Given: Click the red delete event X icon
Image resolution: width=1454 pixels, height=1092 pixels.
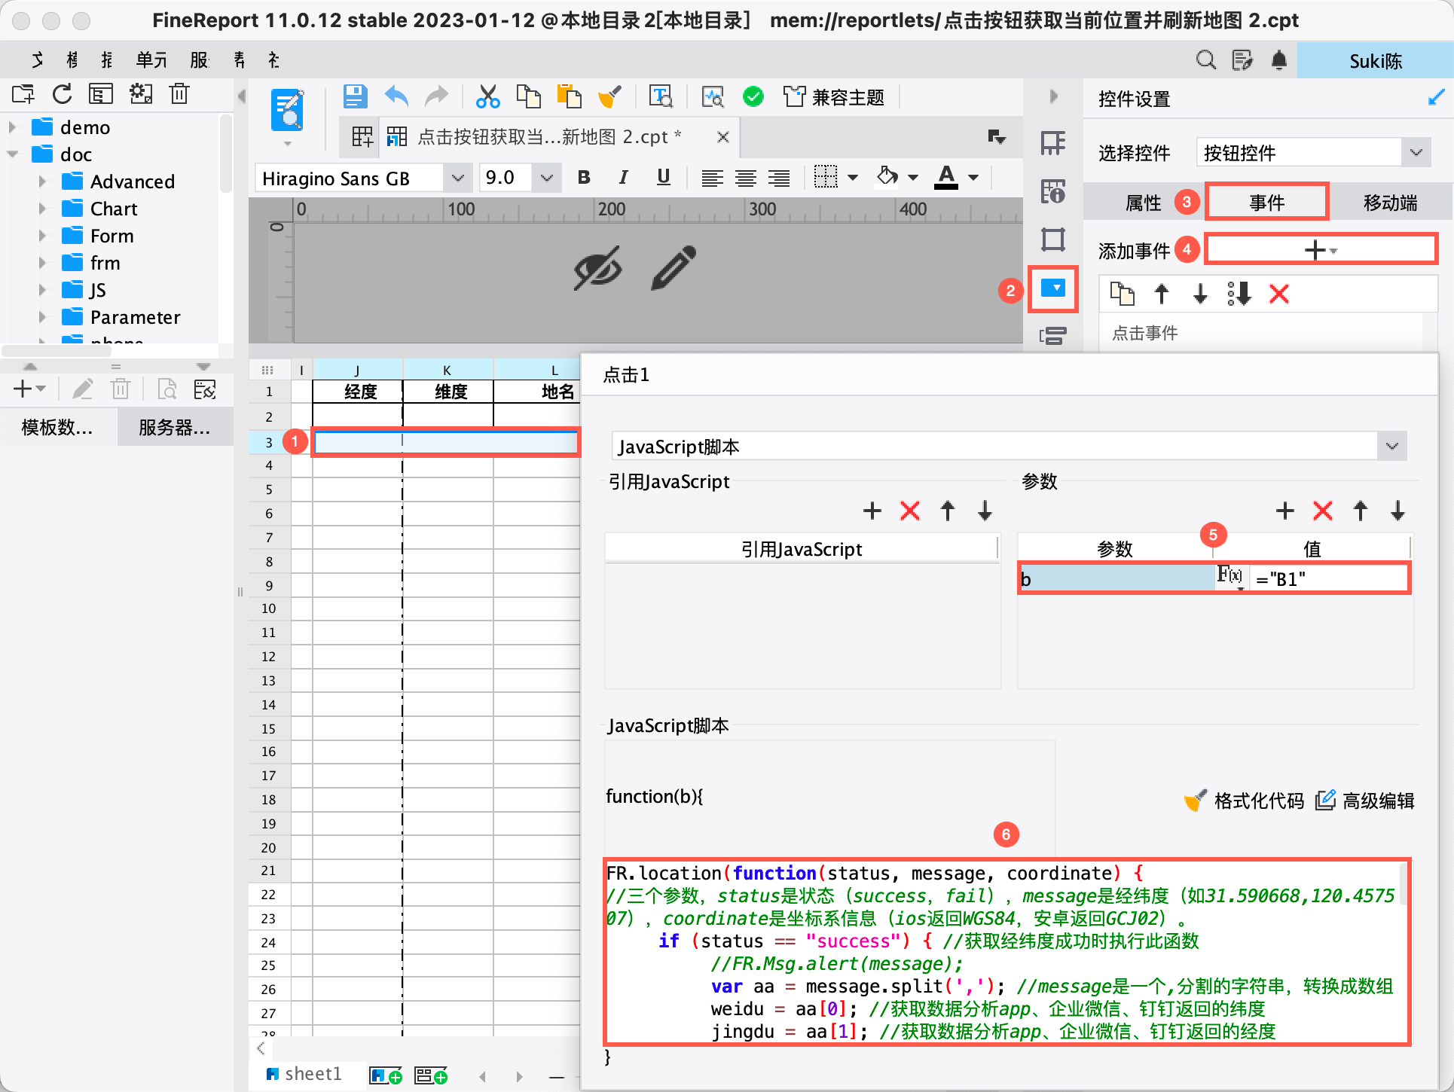Looking at the screenshot, I should (1278, 294).
